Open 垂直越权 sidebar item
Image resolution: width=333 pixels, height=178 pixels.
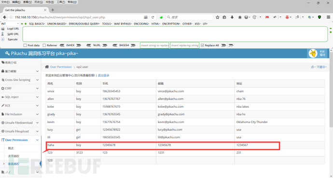click(x=14, y=164)
